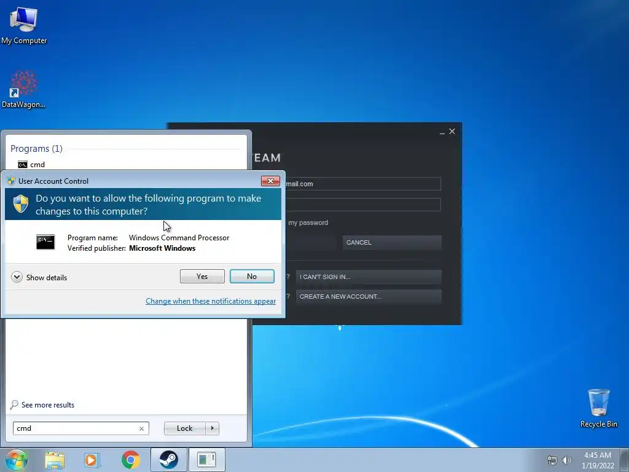Viewport: 629px width, 472px height.
Task: Click the 'my password' label in Steam
Action: pos(308,222)
